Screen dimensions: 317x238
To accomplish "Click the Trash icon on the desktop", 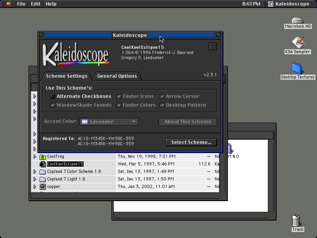I will pyautogui.click(x=296, y=221).
